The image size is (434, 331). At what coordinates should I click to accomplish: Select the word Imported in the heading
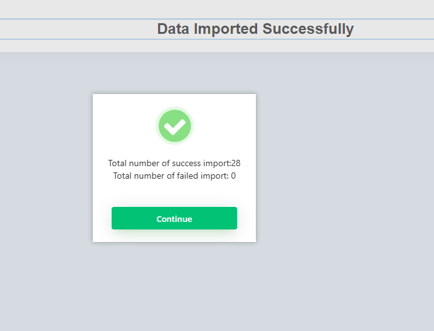226,29
